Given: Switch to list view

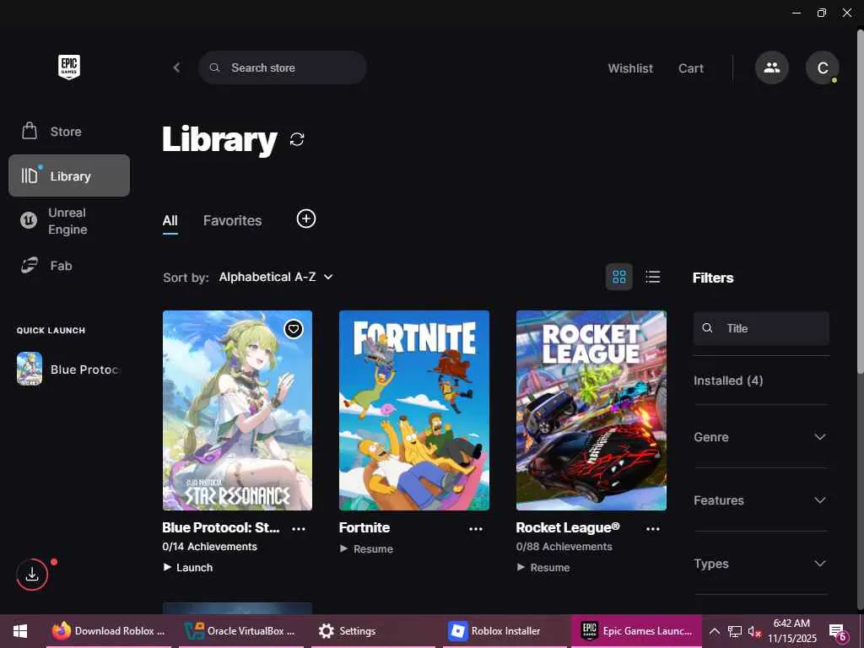Looking at the screenshot, I should coord(652,277).
